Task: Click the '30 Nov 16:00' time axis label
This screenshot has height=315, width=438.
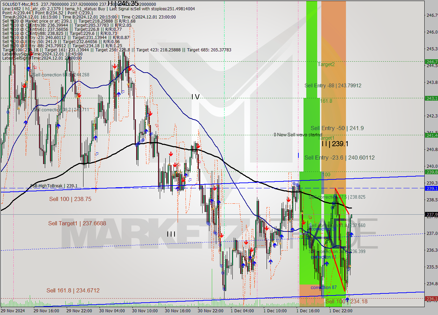Action: point(178,311)
